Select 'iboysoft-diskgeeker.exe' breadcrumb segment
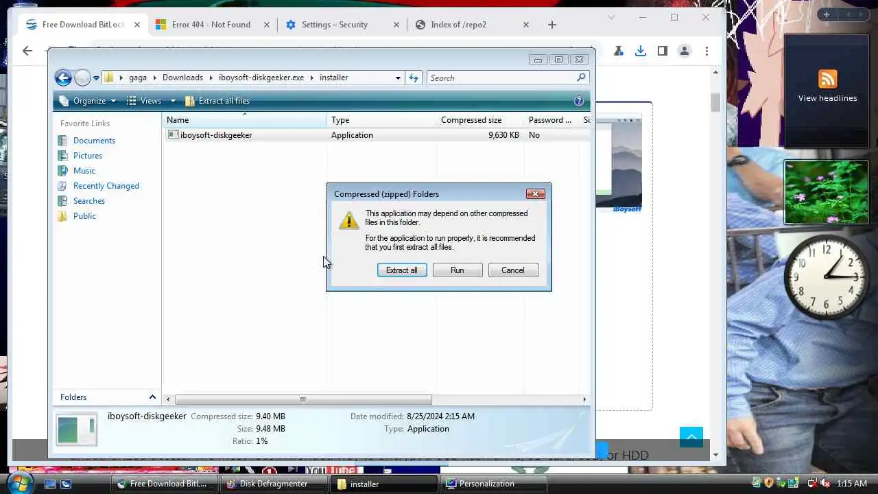This screenshot has height=494, width=878. coord(261,78)
